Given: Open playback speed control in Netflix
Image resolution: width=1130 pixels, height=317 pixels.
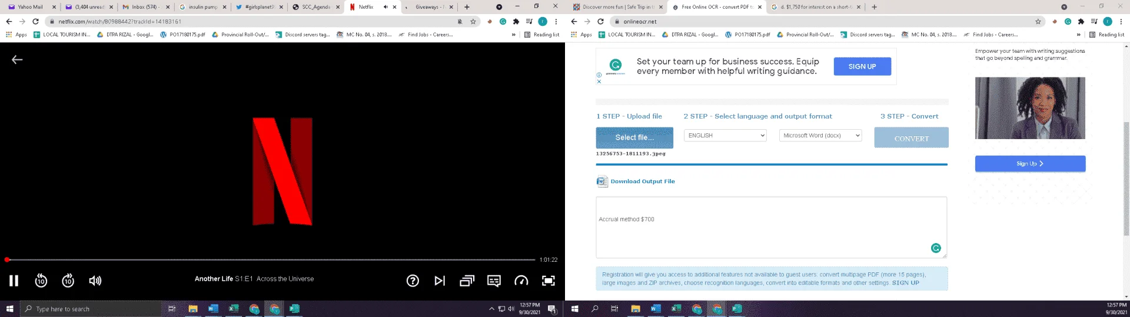Looking at the screenshot, I should (x=521, y=281).
